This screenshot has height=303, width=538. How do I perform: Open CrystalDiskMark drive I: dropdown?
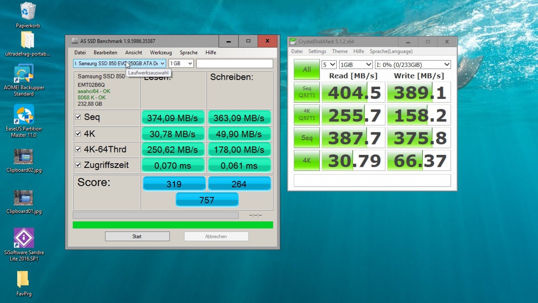coord(413,65)
